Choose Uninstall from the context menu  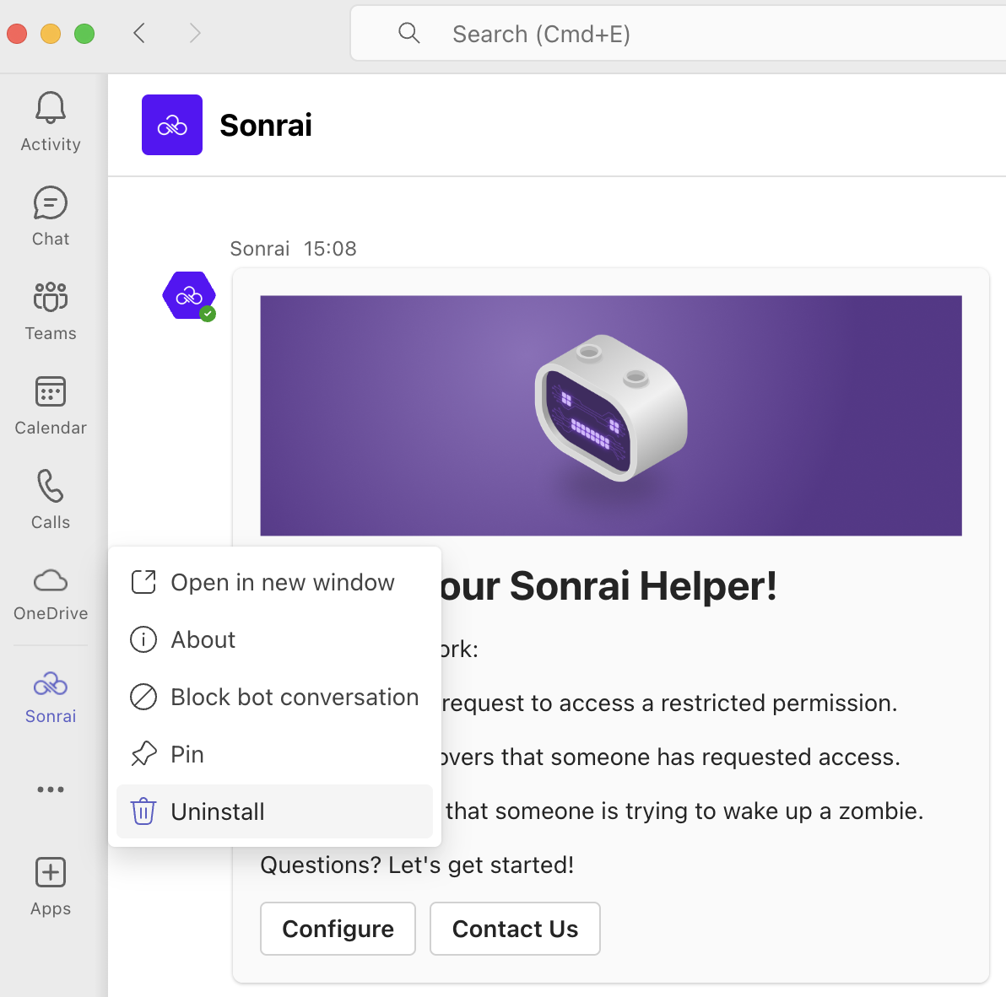point(274,811)
